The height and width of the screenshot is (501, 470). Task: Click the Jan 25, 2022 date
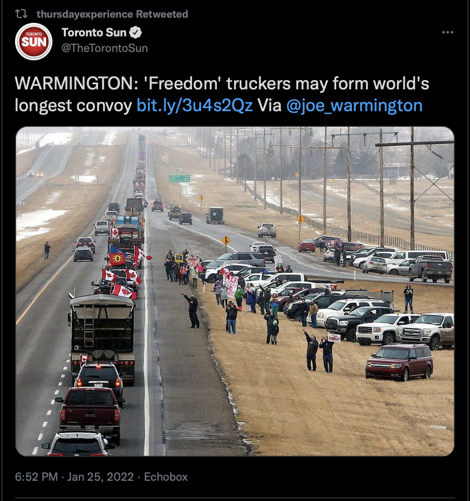coord(101,477)
